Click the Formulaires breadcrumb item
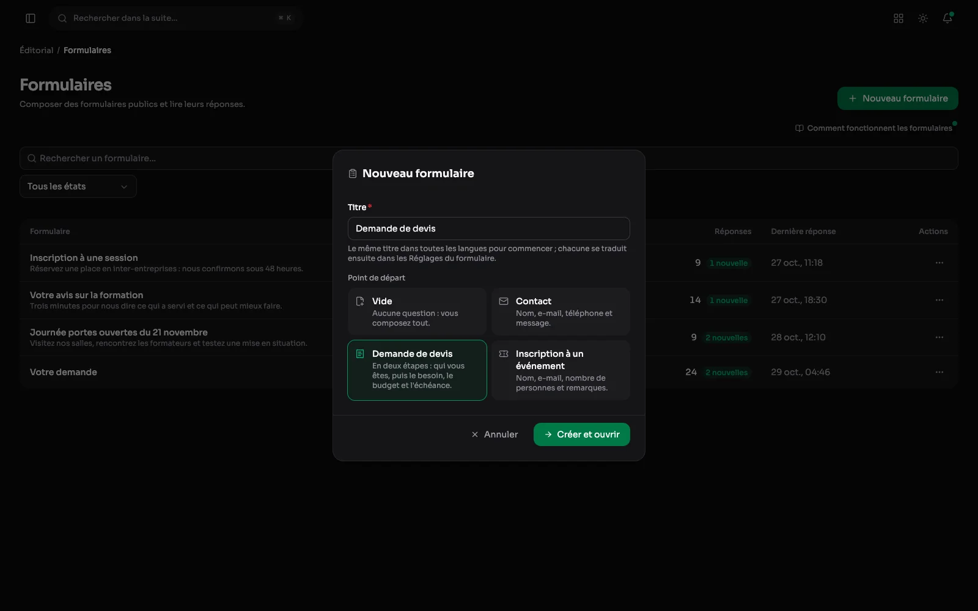The width and height of the screenshot is (978, 611). pyautogui.click(x=87, y=50)
